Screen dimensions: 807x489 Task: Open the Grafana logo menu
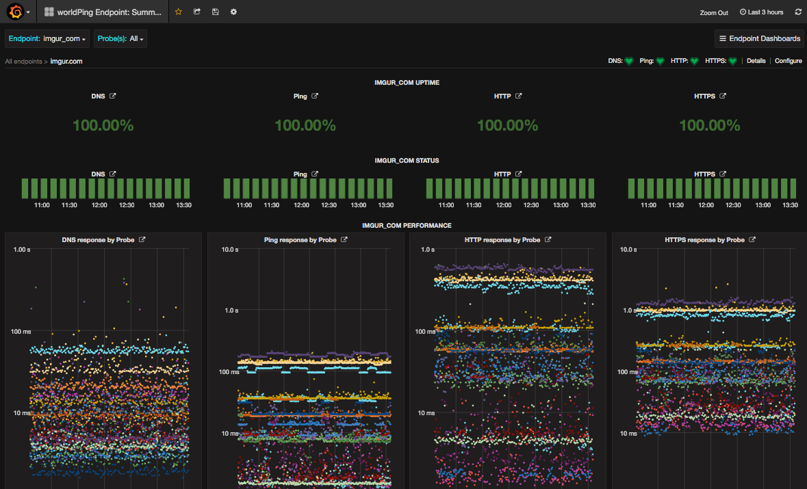pyautogui.click(x=18, y=12)
